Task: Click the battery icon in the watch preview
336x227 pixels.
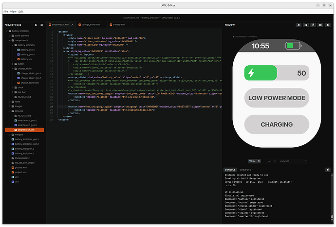Action: pyautogui.click(x=293, y=46)
